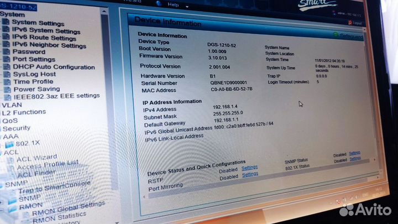Screen dimensions: 398x224
Task: Click the Access Profile List page icon
Action: (x=11, y=168)
